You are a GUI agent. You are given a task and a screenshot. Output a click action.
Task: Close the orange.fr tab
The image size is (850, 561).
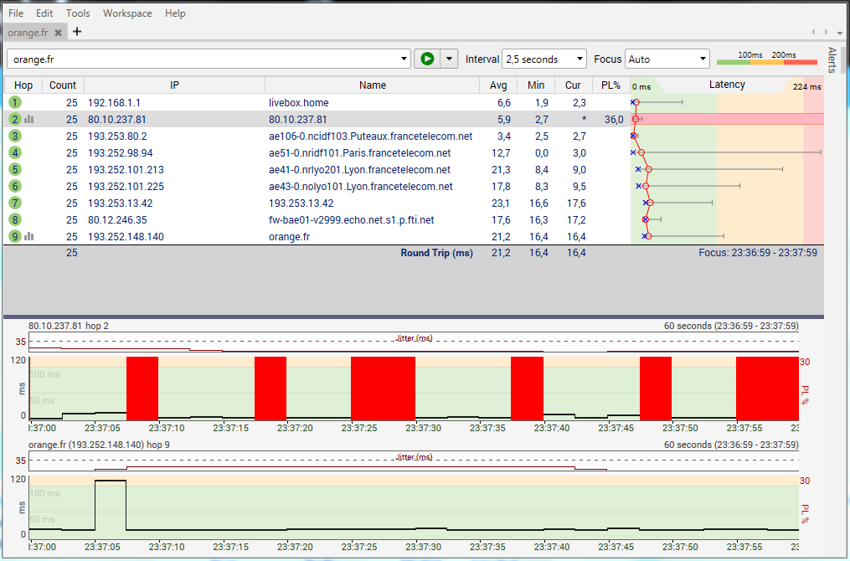tap(58, 33)
